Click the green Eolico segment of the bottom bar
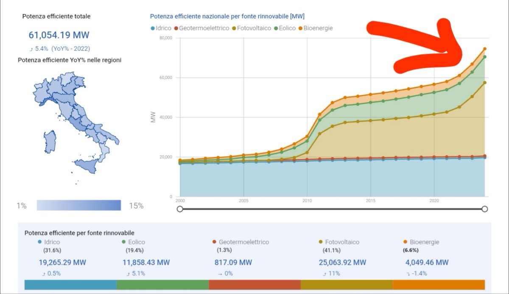 [x=162, y=285]
